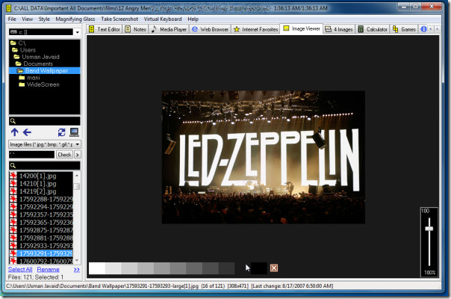Click Take Screenshot menu item
Image resolution: width=451 pixels, height=299 pixels.
pyautogui.click(x=119, y=19)
